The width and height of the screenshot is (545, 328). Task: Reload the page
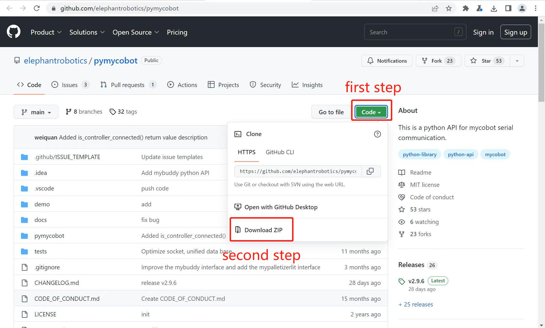37,8
